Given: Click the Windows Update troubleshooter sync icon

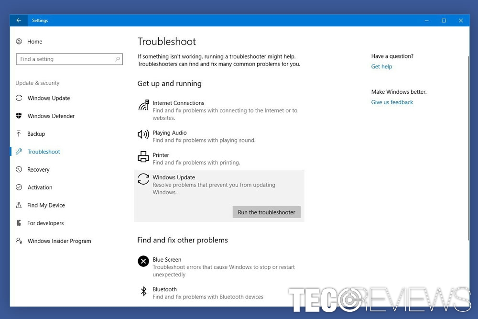Looking at the screenshot, I should [x=143, y=179].
